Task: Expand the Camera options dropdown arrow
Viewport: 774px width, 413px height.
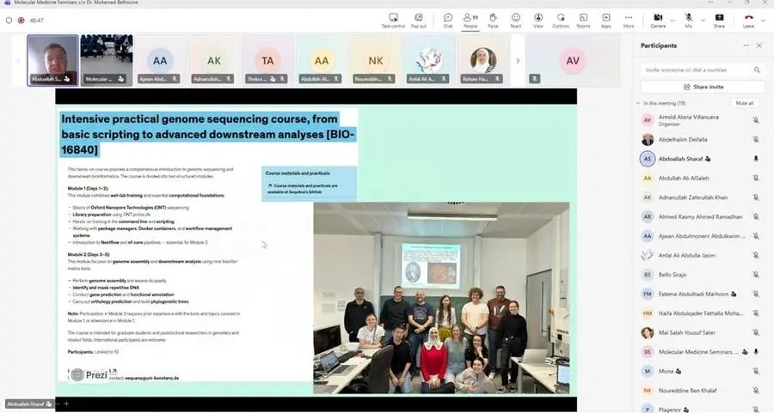Action: coord(672,17)
